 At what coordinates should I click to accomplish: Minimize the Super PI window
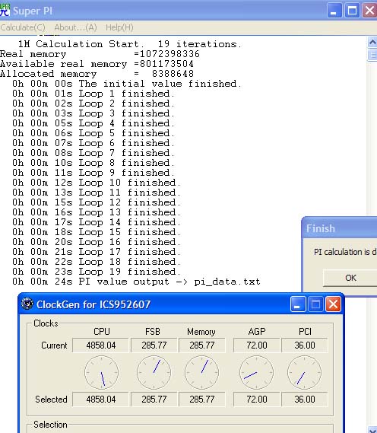[334, 11]
